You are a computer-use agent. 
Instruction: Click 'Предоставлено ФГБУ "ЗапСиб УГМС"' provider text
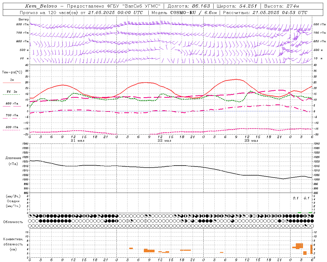[x=114, y=6]
